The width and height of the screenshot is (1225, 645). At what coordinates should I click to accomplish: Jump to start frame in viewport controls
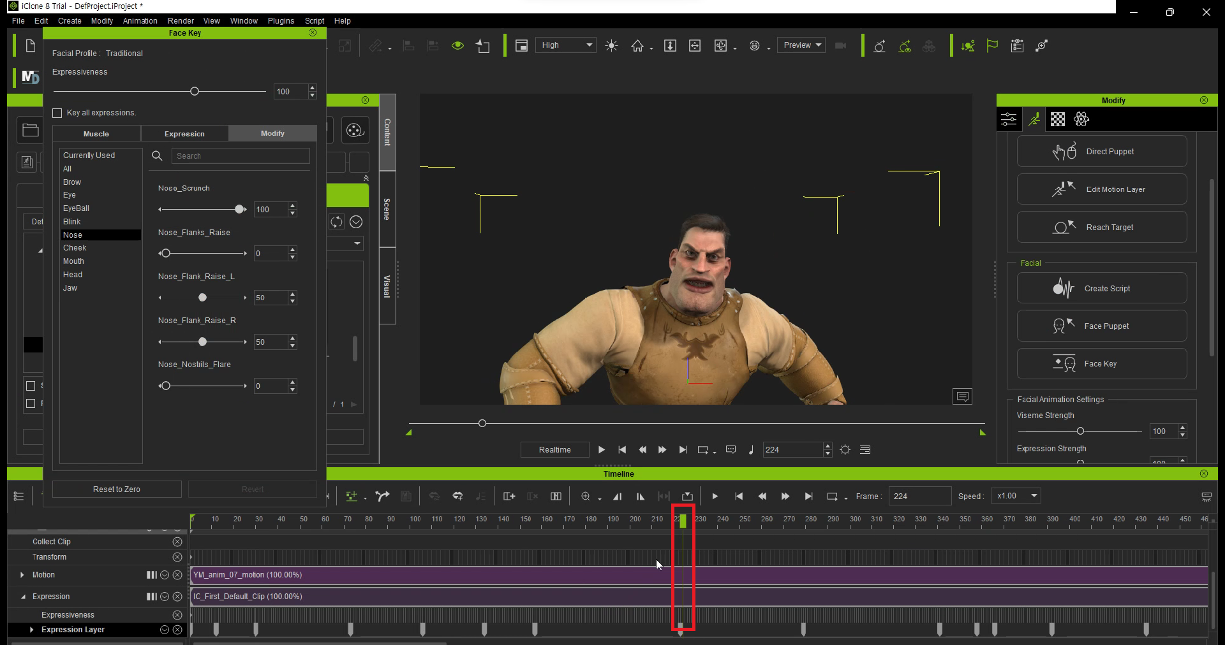pyautogui.click(x=622, y=450)
